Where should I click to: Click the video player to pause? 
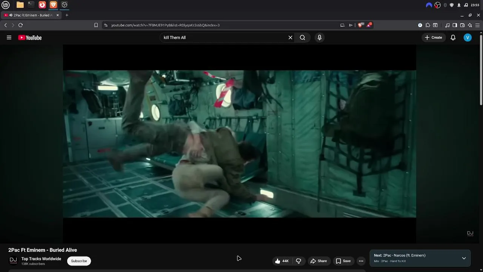[239, 144]
